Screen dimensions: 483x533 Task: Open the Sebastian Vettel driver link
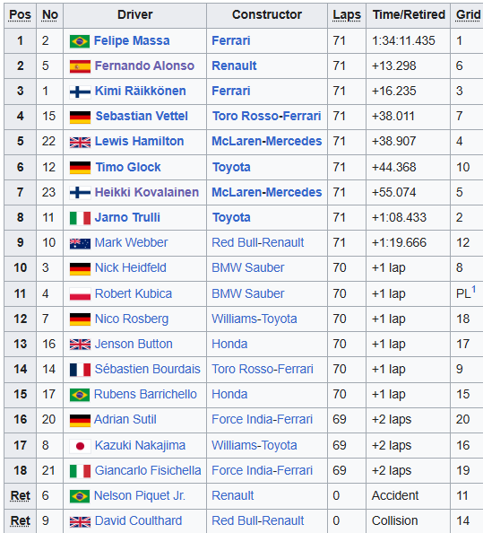click(x=142, y=116)
